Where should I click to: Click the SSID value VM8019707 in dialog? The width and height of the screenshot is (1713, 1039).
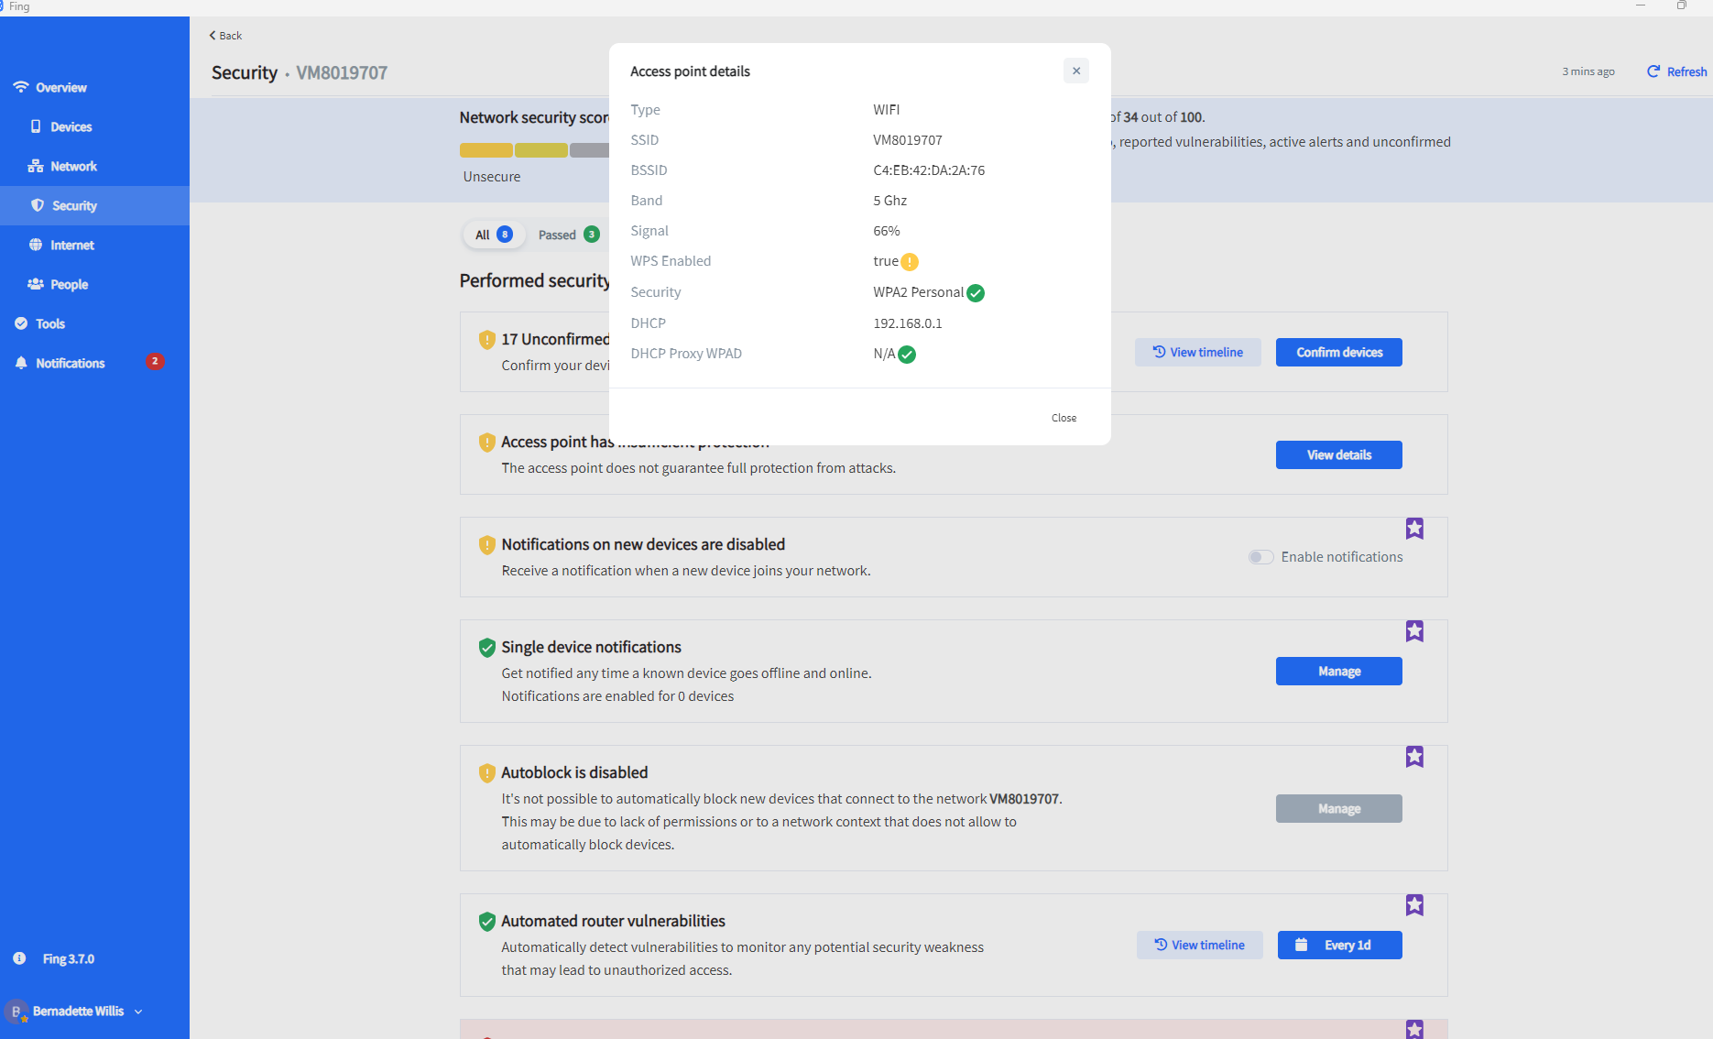907,140
